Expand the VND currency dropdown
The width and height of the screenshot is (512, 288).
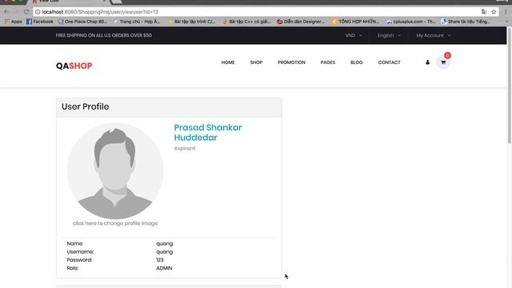(x=354, y=35)
